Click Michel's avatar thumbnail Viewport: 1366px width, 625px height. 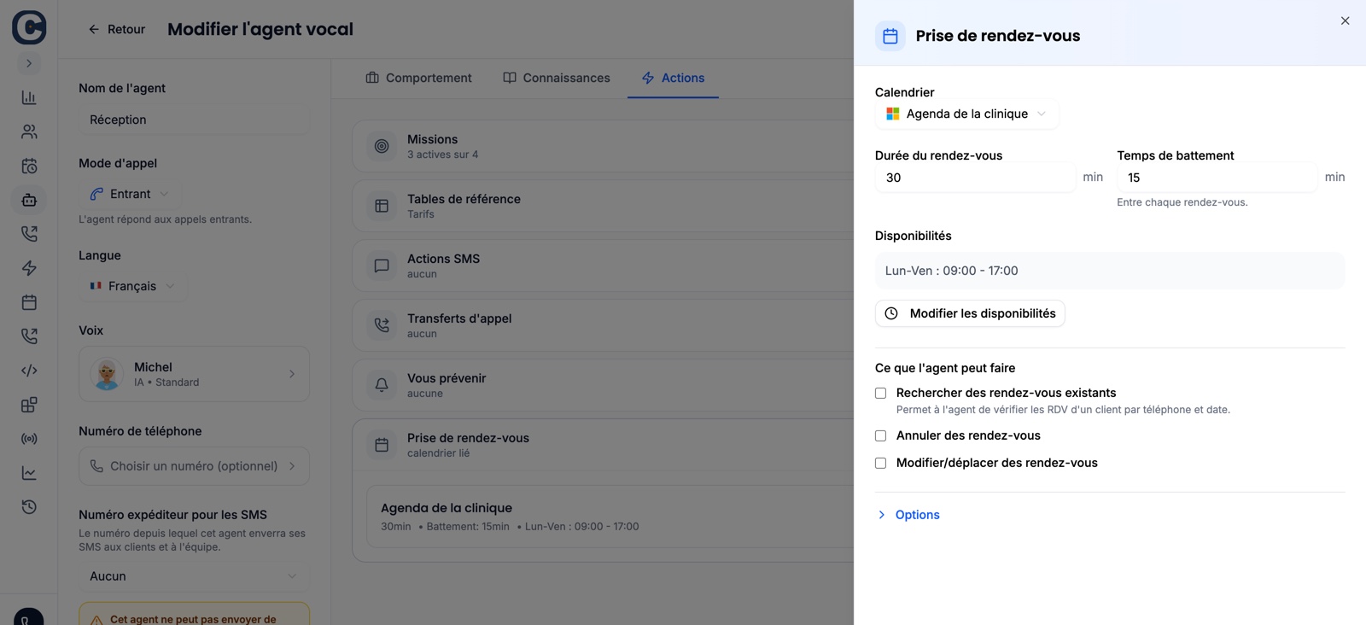pyautogui.click(x=107, y=374)
